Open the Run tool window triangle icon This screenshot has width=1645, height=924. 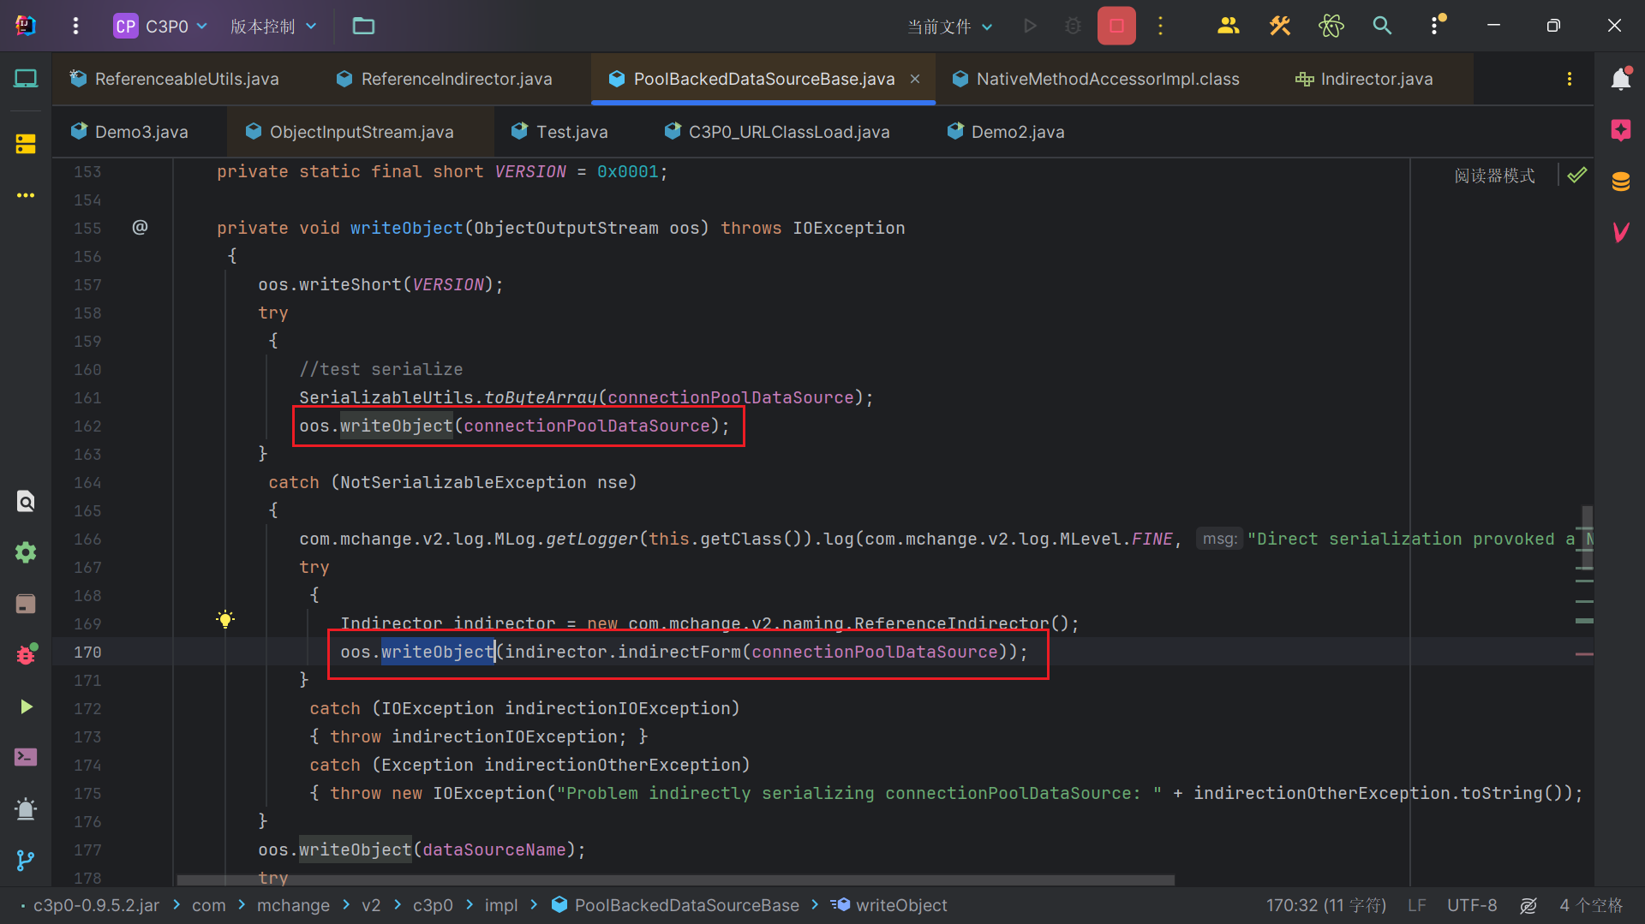click(26, 706)
